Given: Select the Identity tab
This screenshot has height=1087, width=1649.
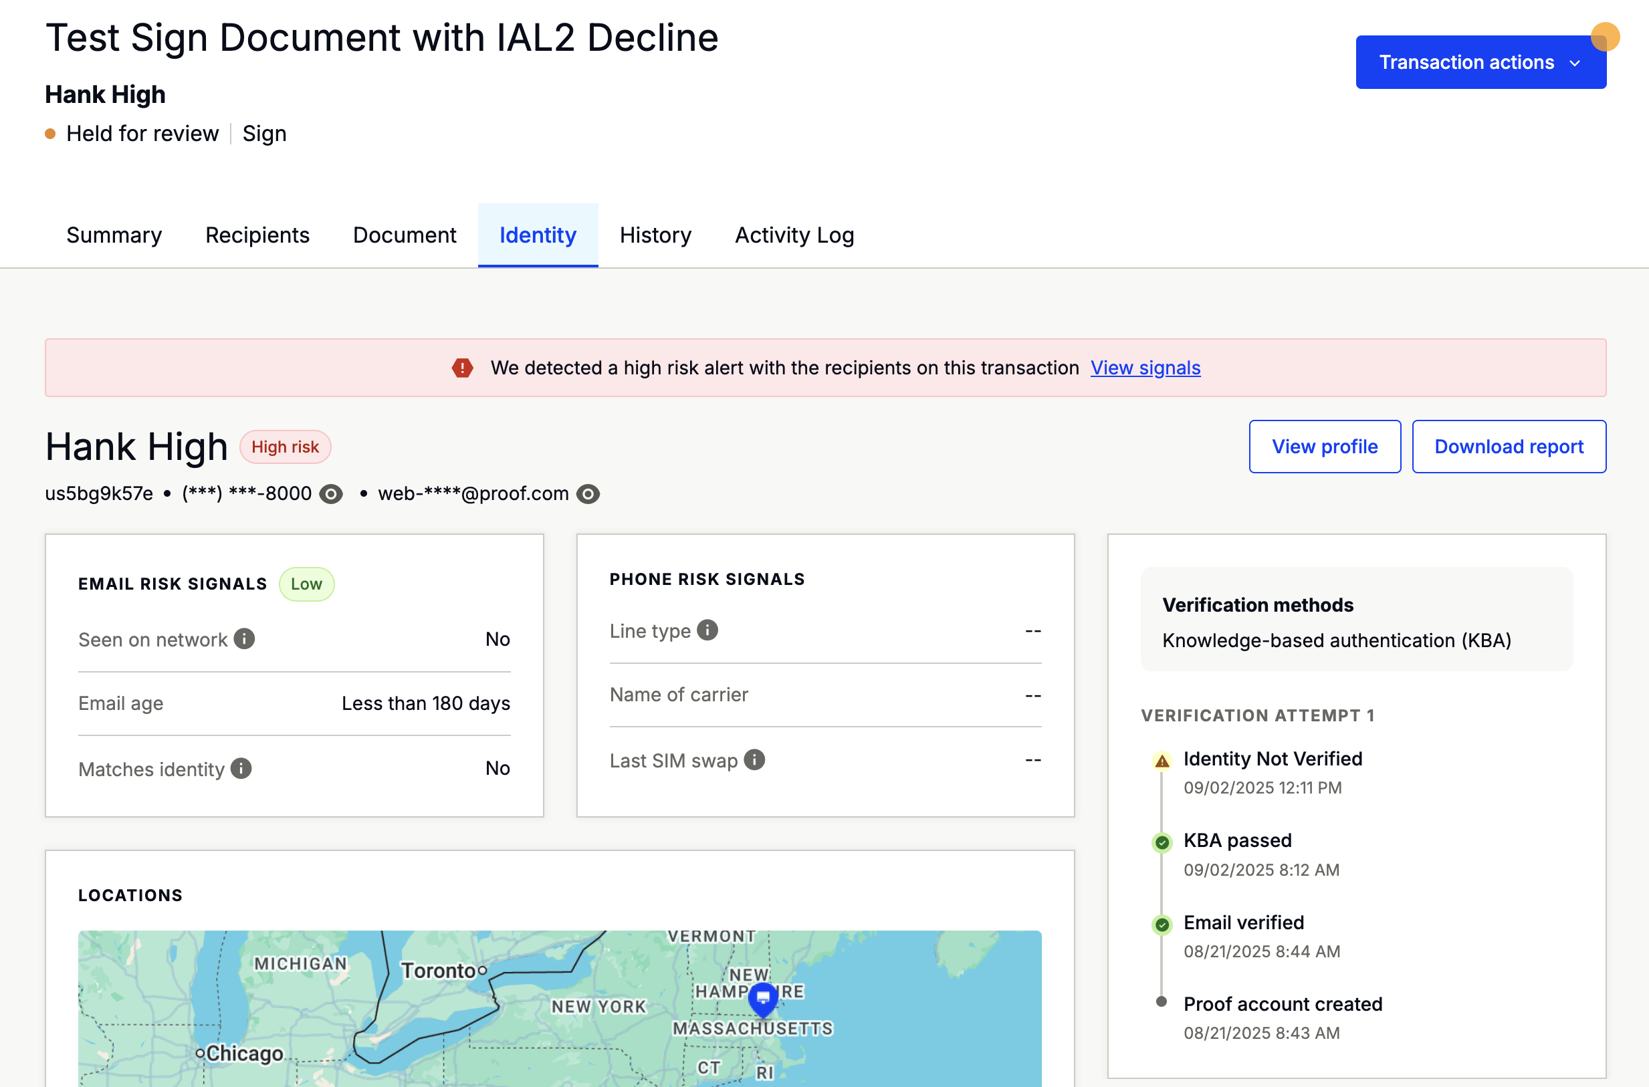Looking at the screenshot, I should coord(538,235).
